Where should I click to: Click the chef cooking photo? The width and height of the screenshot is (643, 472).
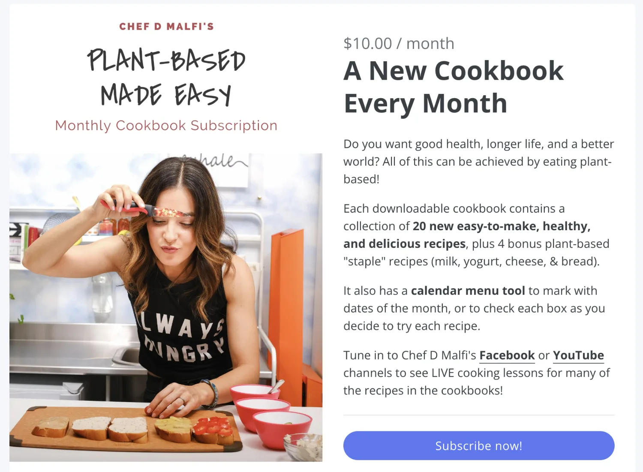click(166, 307)
